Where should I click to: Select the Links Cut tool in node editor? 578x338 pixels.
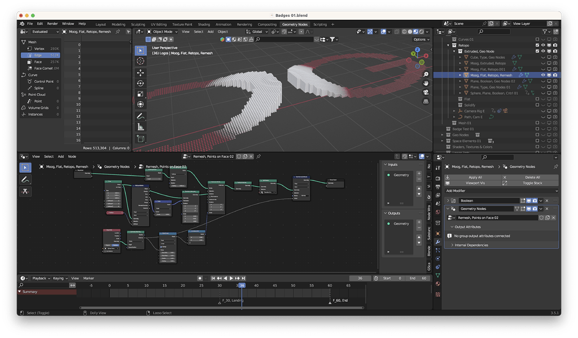25,191
